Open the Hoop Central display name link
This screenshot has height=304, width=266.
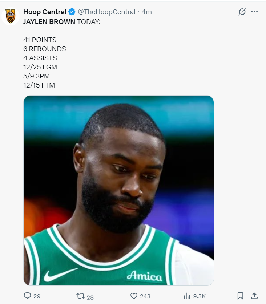coord(45,12)
